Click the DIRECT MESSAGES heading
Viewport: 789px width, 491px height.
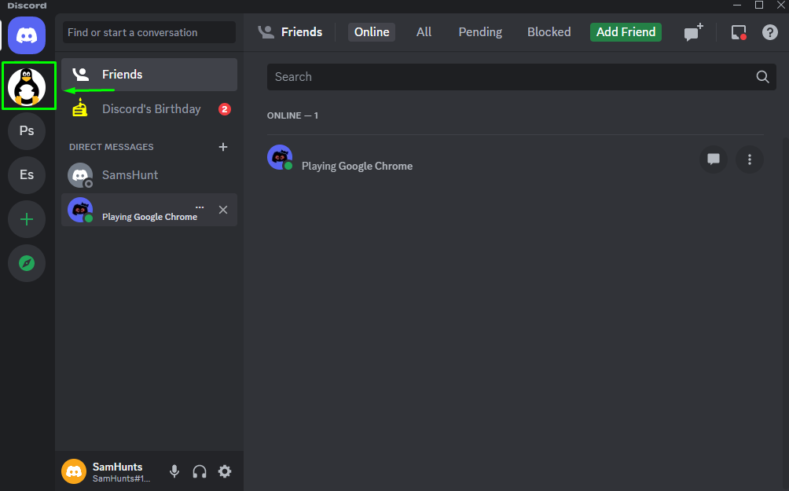tap(112, 147)
